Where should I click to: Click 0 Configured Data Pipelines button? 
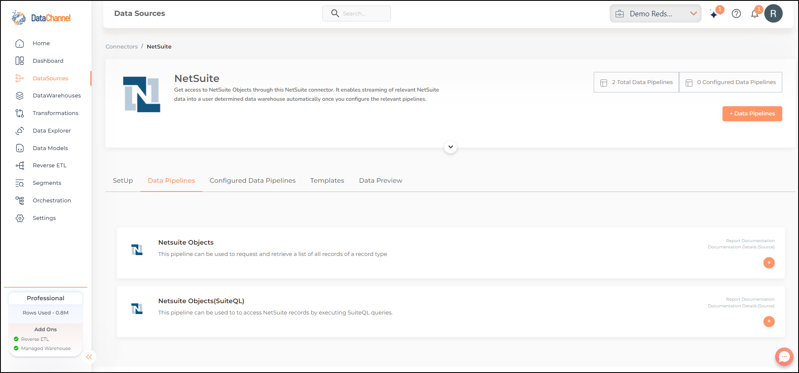[730, 82]
